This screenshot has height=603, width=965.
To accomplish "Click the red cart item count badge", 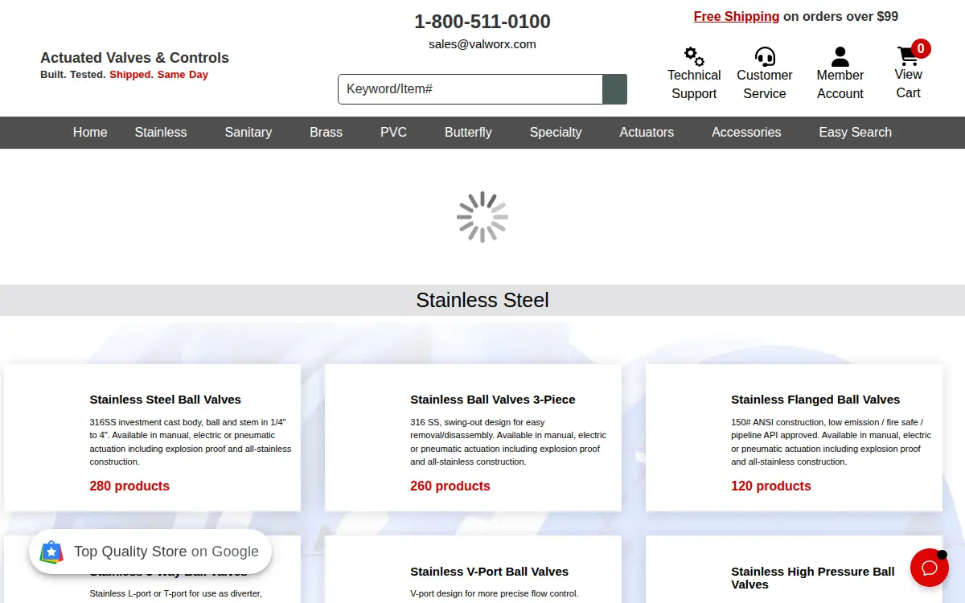I will [921, 48].
